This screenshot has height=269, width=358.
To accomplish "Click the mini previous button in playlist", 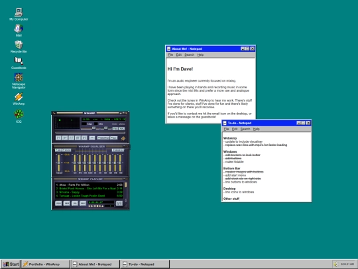I will point(89,206).
